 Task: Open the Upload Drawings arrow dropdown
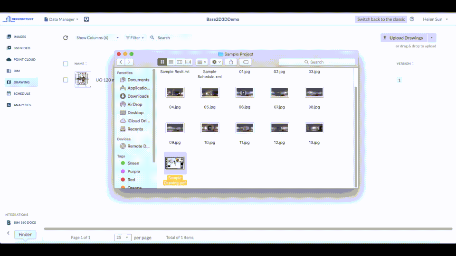(x=432, y=38)
